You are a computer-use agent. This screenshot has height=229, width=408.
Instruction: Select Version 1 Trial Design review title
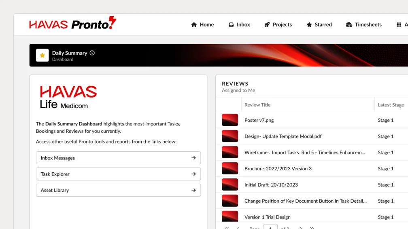pos(268,217)
